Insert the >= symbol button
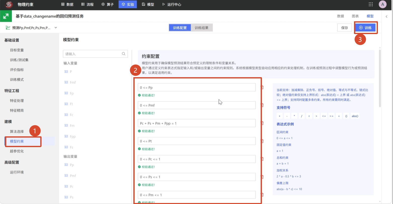 [331, 116]
